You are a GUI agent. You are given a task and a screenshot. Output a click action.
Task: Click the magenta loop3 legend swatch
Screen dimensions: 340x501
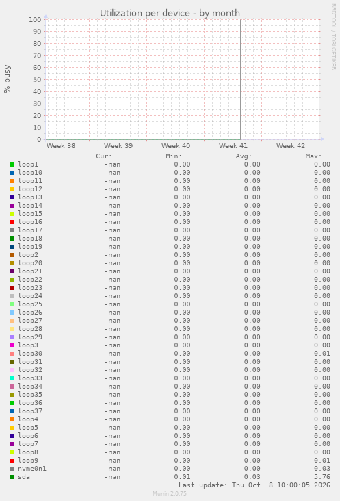pos(12,345)
